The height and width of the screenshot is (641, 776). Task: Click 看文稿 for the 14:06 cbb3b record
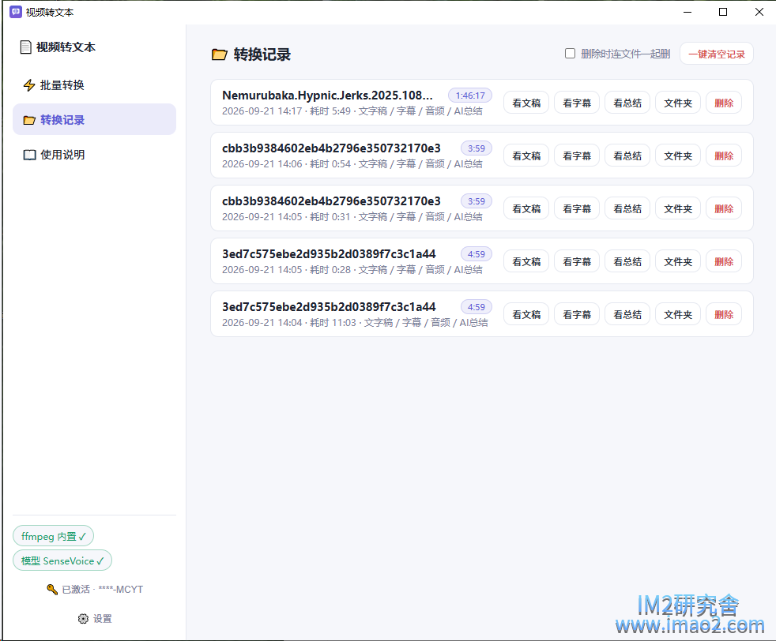(526, 156)
